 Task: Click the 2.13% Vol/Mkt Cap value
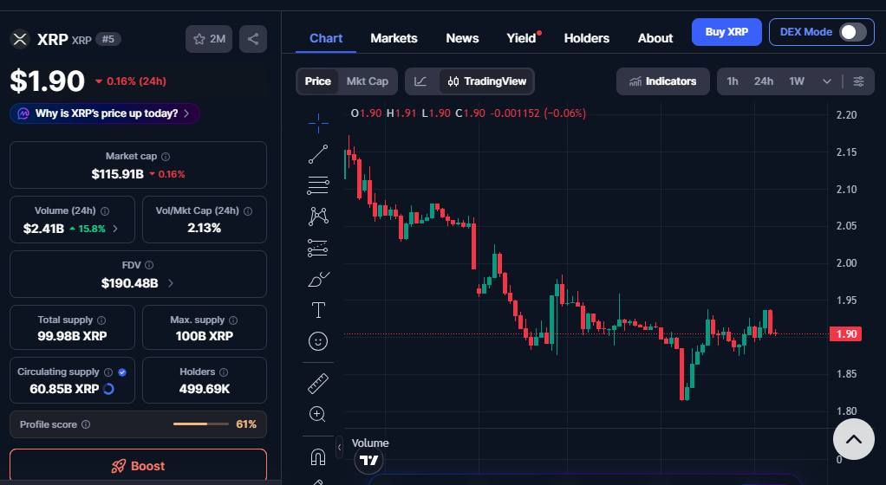click(205, 228)
